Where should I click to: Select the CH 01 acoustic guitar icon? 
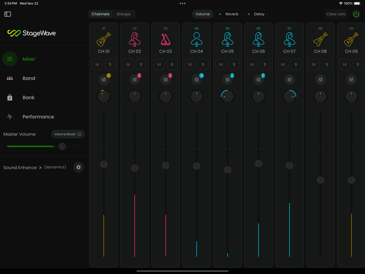pos(103,40)
